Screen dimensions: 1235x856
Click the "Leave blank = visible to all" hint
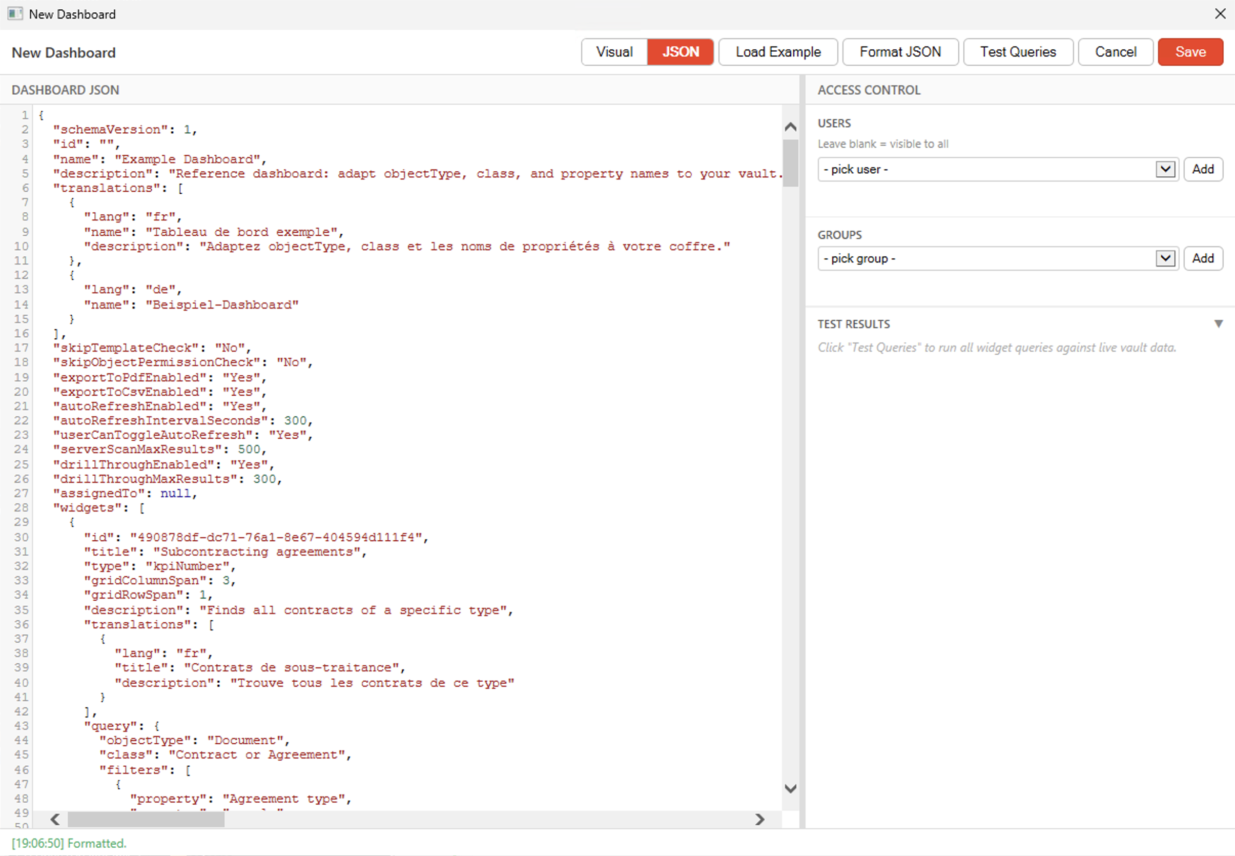click(882, 144)
